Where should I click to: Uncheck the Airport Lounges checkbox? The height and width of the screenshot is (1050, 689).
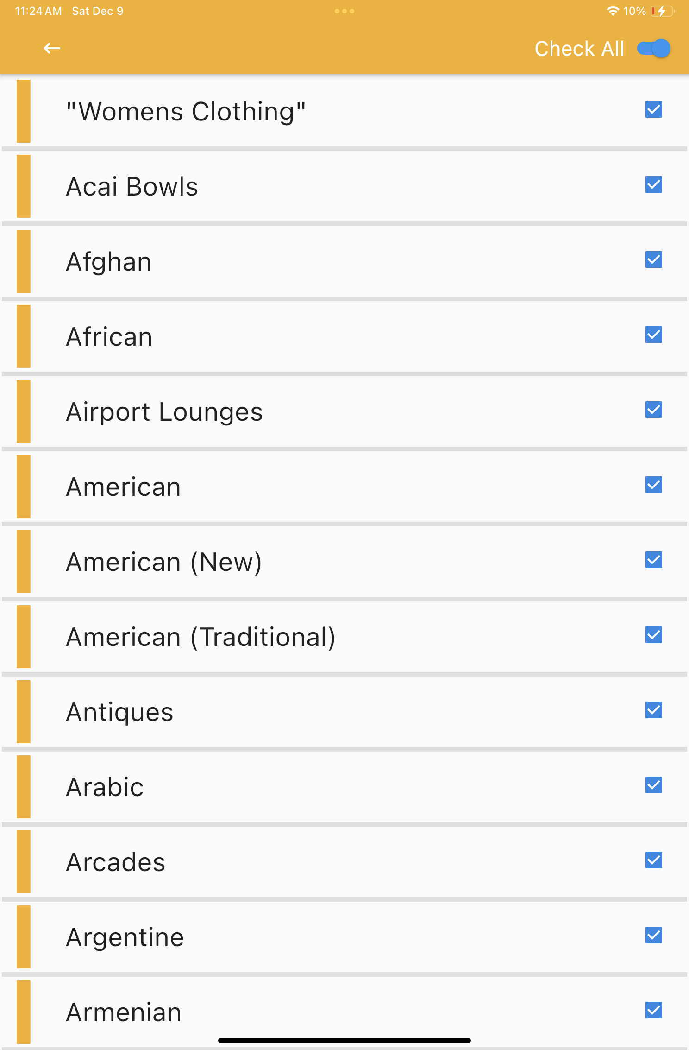tap(653, 410)
